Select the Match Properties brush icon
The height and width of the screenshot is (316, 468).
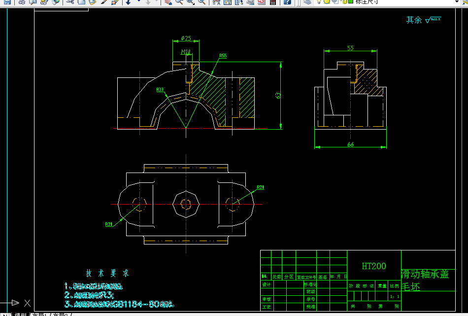tap(104, 2)
